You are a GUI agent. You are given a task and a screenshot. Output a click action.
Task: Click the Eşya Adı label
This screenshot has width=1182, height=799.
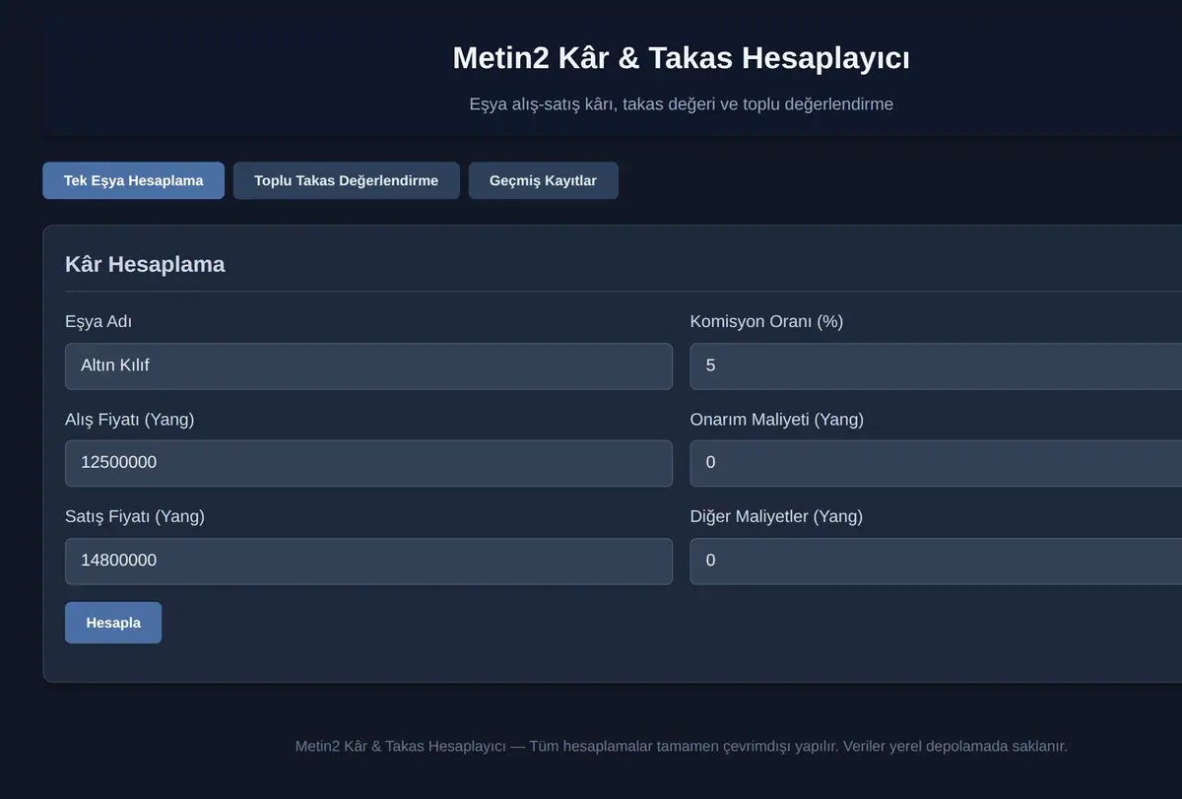98,322
